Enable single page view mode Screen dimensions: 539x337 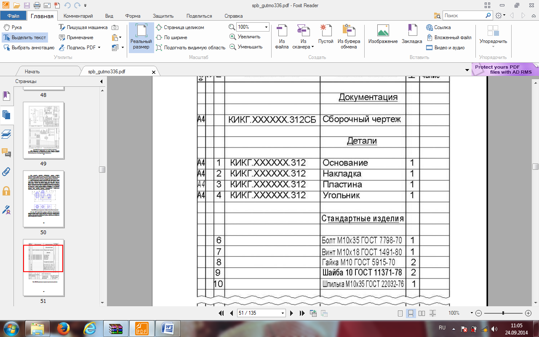(400, 313)
